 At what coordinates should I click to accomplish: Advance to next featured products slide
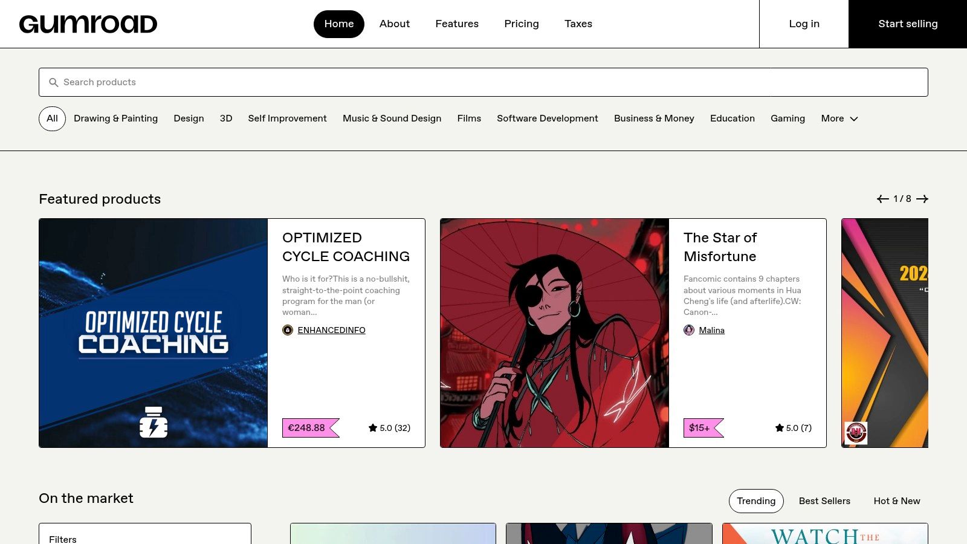[x=922, y=199]
